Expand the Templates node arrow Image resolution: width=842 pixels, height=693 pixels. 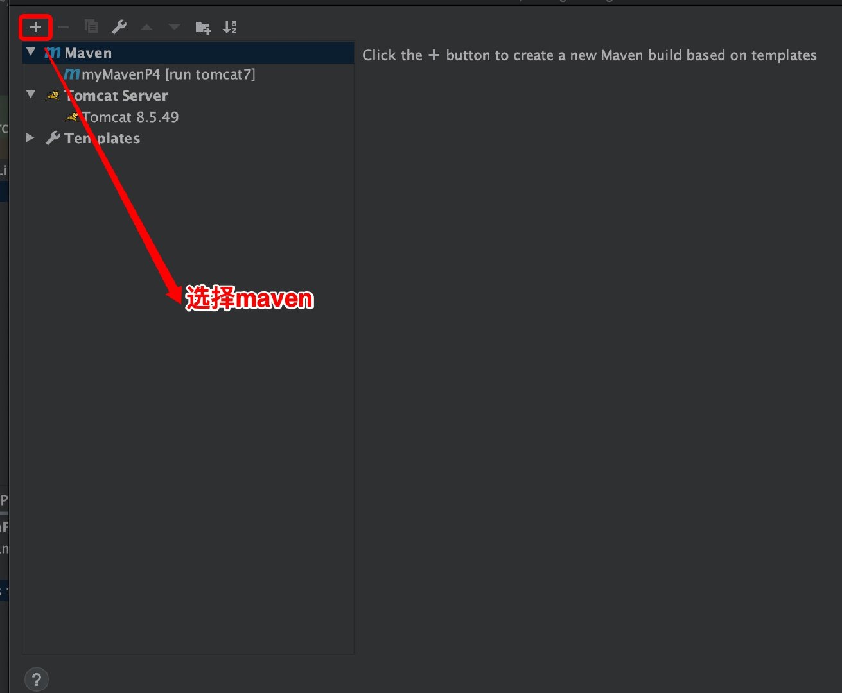coord(30,137)
